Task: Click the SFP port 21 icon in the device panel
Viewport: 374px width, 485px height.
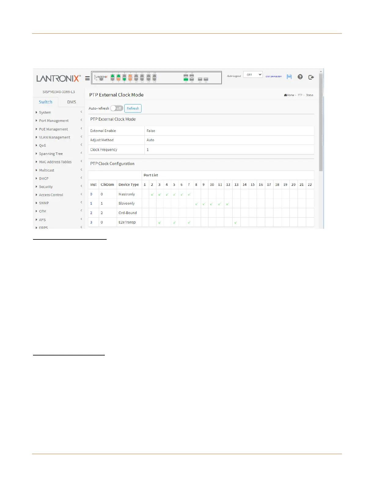Action: pyautogui.click(x=200, y=79)
